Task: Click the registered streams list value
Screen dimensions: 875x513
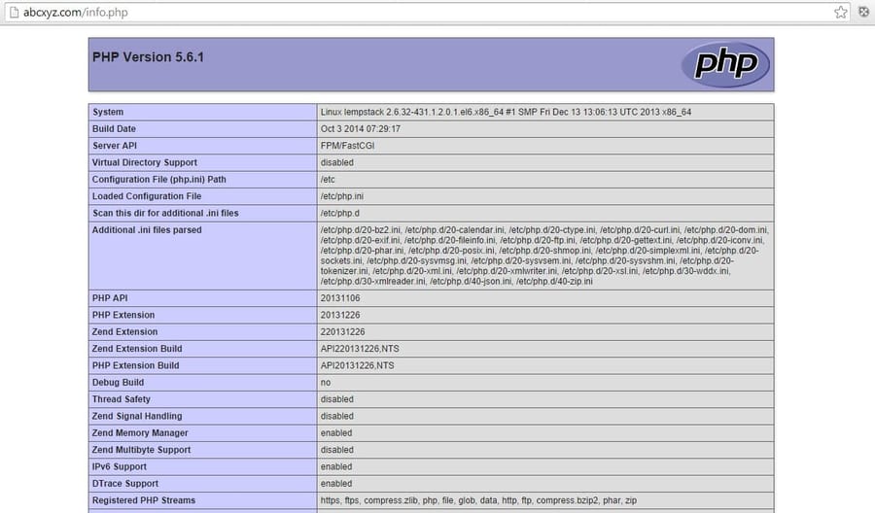Action: tap(478, 500)
